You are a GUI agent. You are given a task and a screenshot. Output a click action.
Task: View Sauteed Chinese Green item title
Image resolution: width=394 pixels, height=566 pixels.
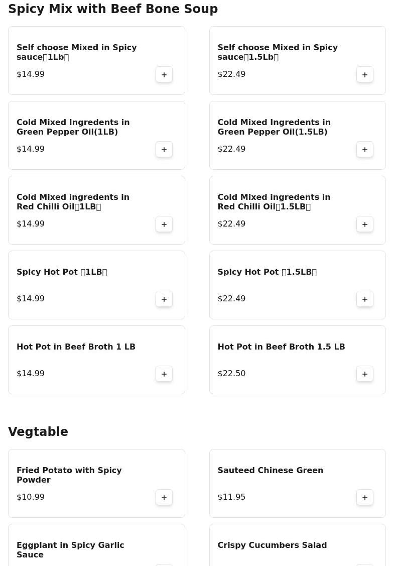pos(270,471)
